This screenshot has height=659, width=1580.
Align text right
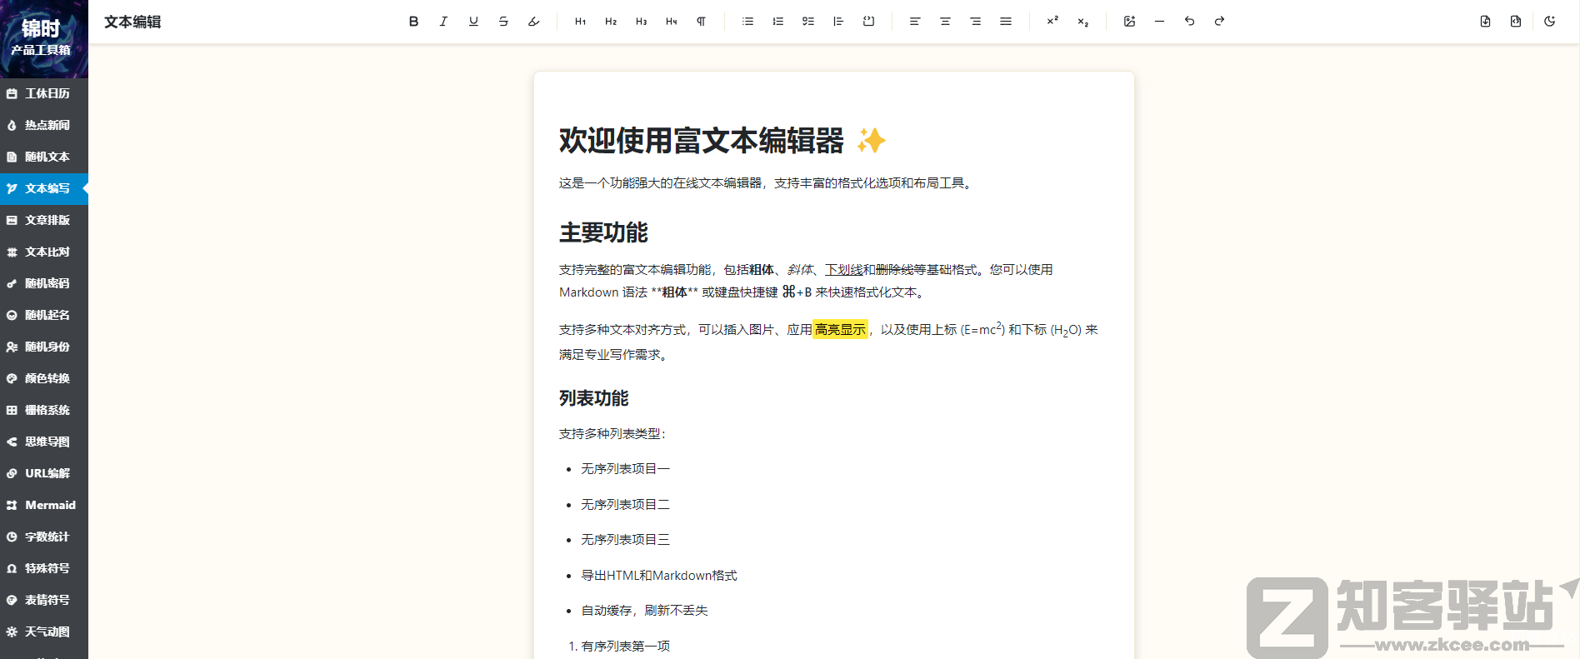(x=975, y=22)
